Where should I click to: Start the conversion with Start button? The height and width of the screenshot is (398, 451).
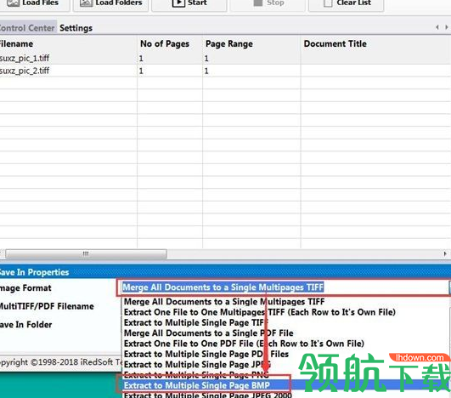[x=189, y=4]
